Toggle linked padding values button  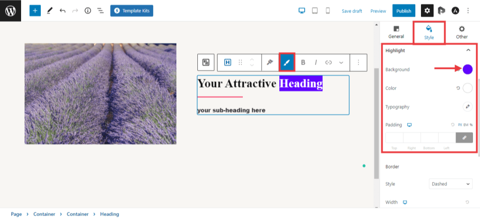(464, 137)
